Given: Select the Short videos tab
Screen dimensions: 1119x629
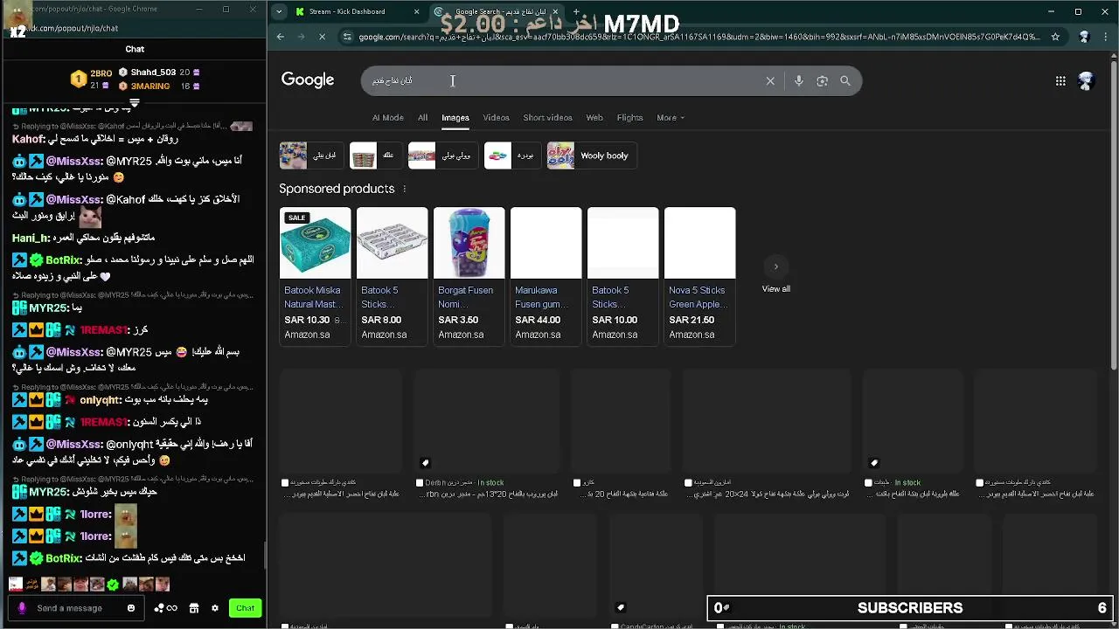Looking at the screenshot, I should click(547, 117).
